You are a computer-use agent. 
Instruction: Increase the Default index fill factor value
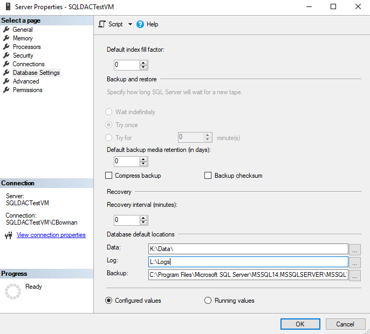(x=143, y=62)
